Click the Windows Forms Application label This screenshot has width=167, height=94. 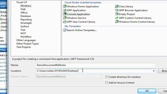83,6
